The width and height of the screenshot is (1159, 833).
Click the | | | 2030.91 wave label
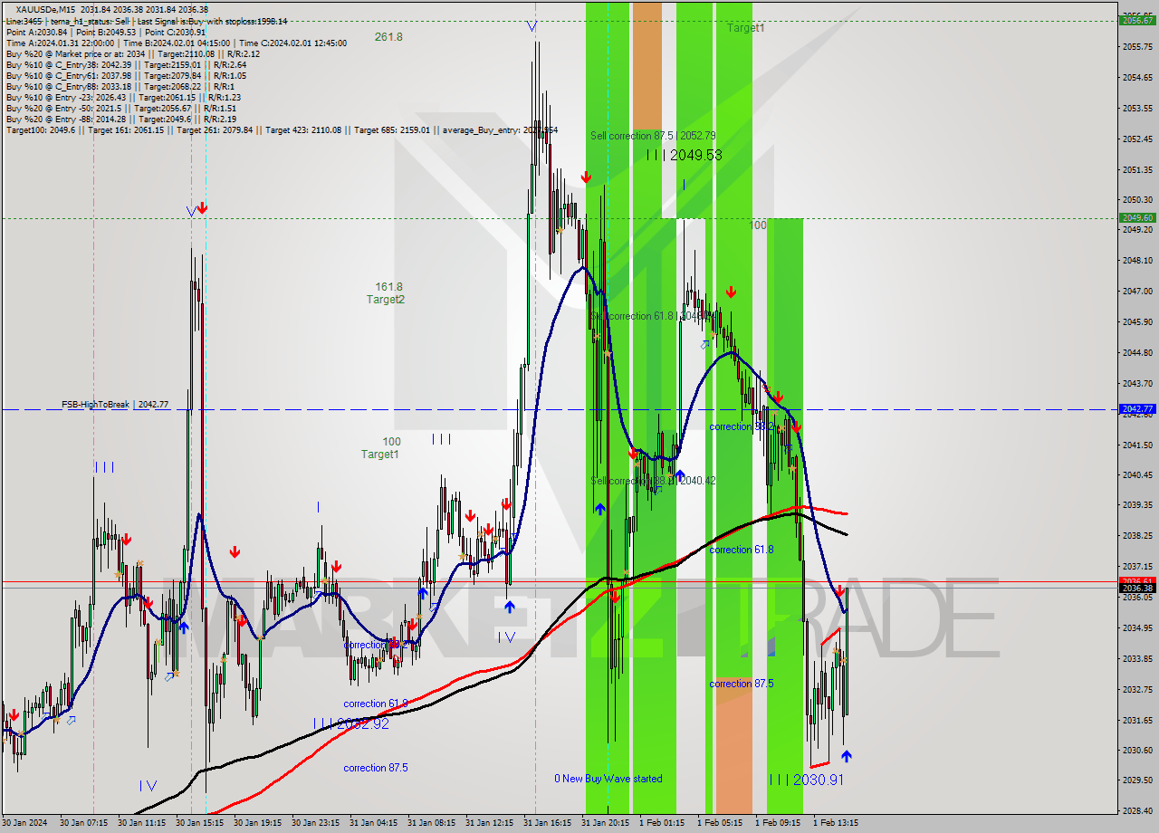point(806,779)
